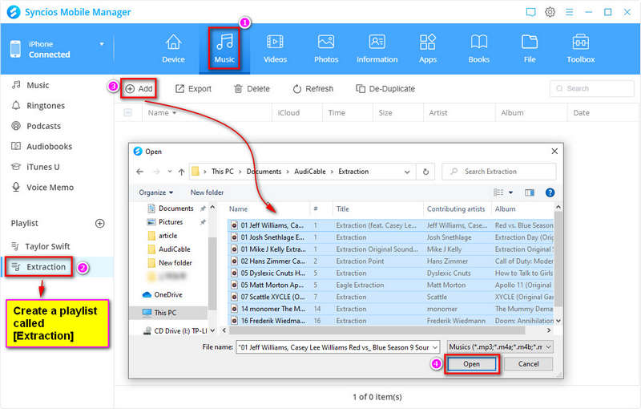Add a new playlist with plus icon
Screen dimensions: 641x409
(99, 223)
